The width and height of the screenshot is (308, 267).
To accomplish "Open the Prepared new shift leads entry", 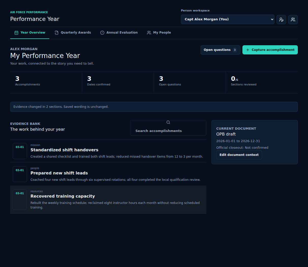I will click(108, 174).
